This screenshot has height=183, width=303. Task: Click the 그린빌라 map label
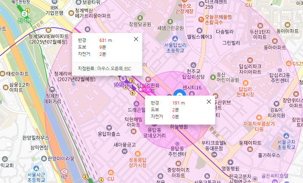coord(231,43)
